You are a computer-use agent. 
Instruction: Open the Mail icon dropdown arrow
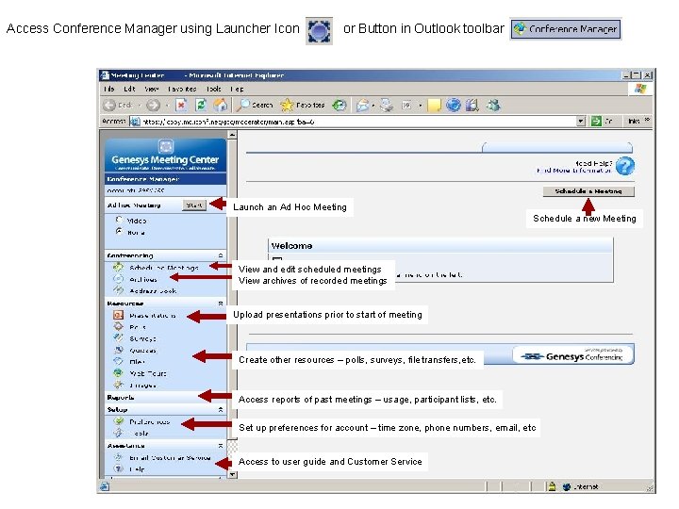click(x=373, y=106)
